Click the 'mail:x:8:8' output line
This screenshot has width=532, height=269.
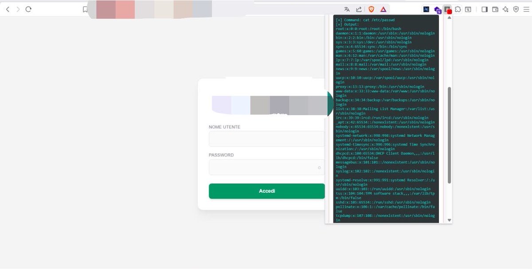[381, 64]
